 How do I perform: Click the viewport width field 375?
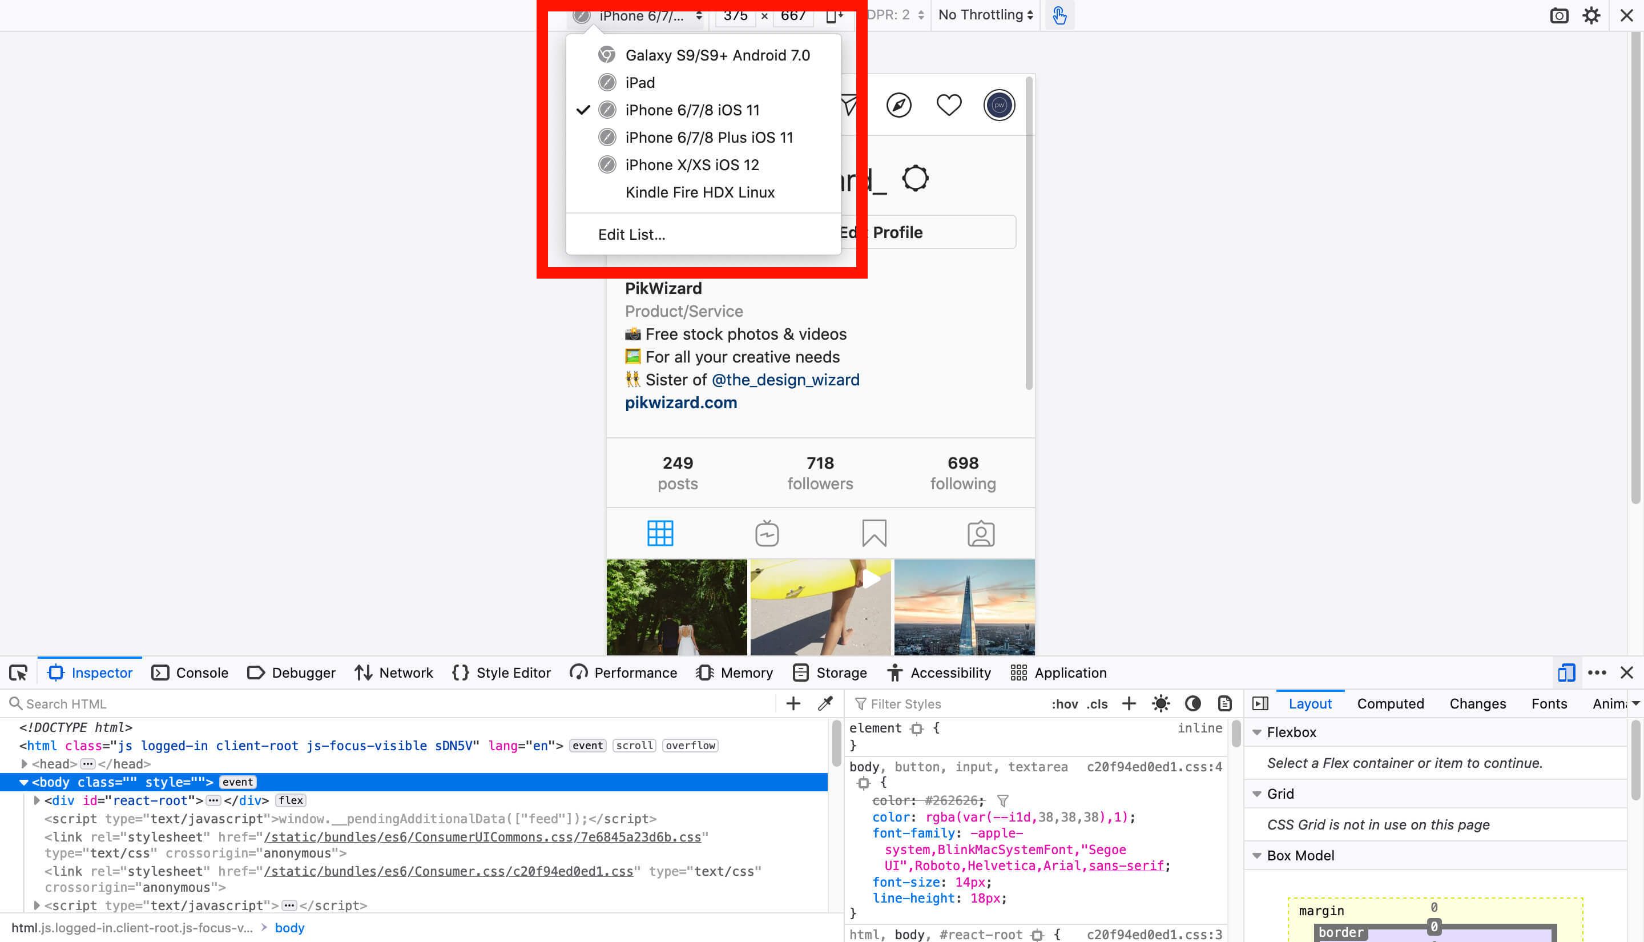[x=735, y=15]
